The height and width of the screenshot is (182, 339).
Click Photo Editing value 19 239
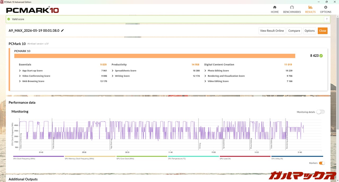289,71
